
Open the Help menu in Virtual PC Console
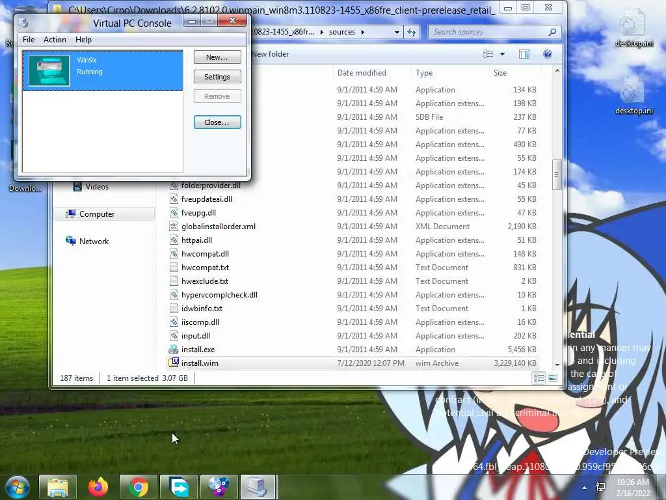(x=83, y=40)
